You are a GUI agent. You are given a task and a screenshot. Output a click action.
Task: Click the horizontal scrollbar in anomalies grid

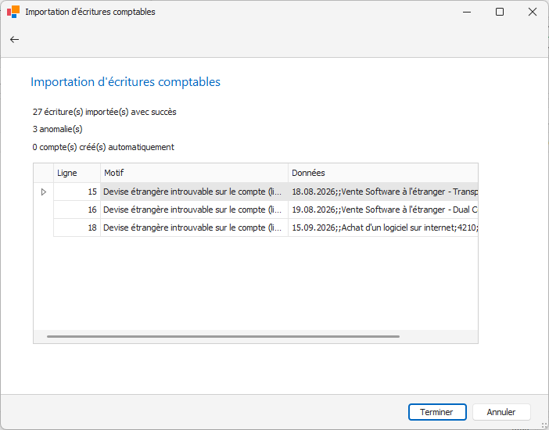223,336
